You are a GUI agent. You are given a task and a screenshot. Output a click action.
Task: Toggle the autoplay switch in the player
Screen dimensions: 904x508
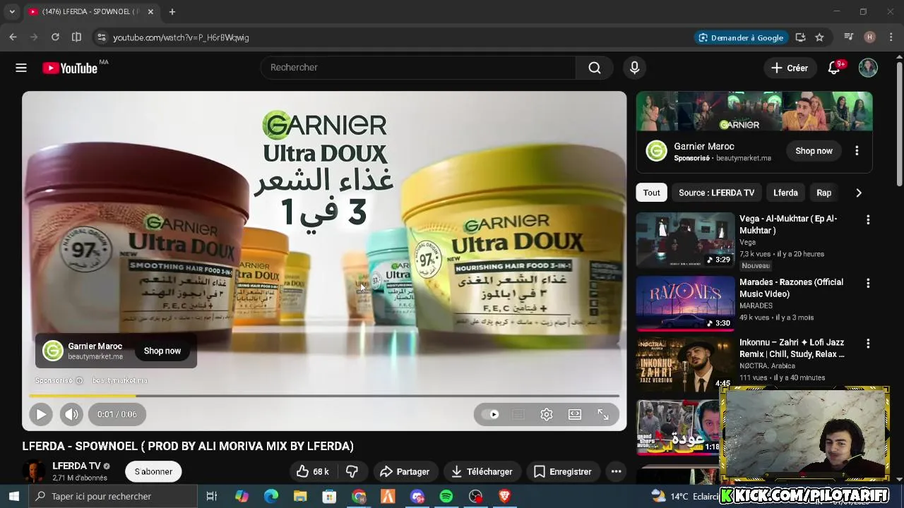point(490,414)
